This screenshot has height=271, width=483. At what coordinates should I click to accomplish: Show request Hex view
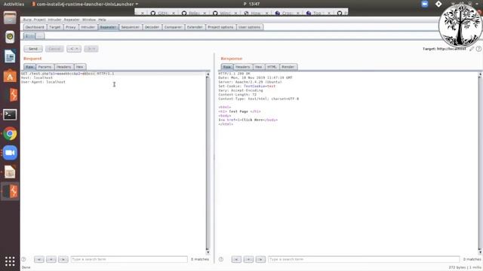(80, 67)
